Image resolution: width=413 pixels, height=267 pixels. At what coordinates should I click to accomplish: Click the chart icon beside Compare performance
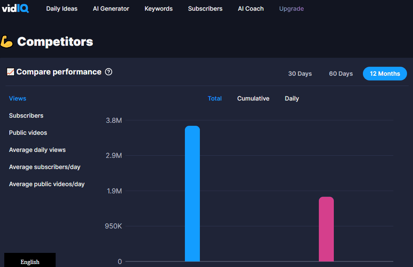pyautogui.click(x=11, y=72)
